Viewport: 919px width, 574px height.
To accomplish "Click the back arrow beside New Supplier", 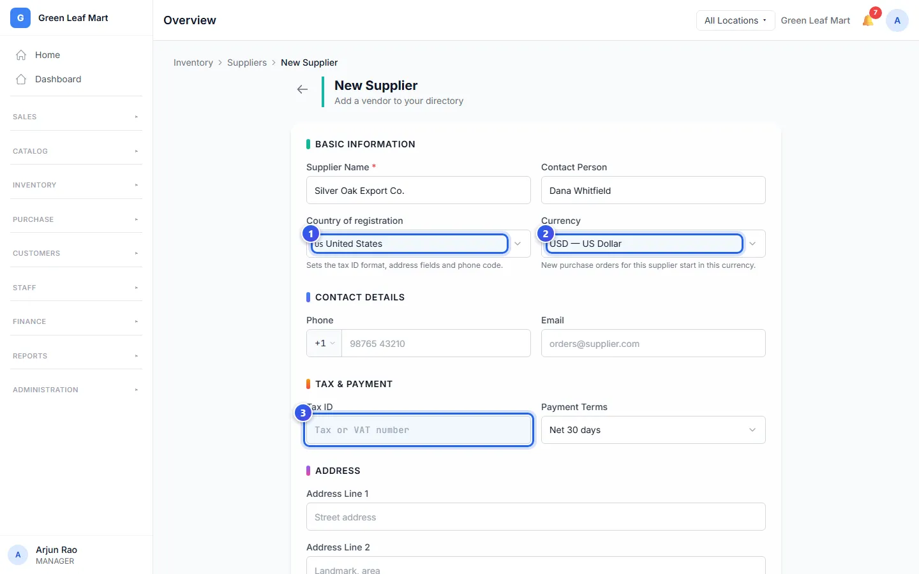I will (303, 89).
